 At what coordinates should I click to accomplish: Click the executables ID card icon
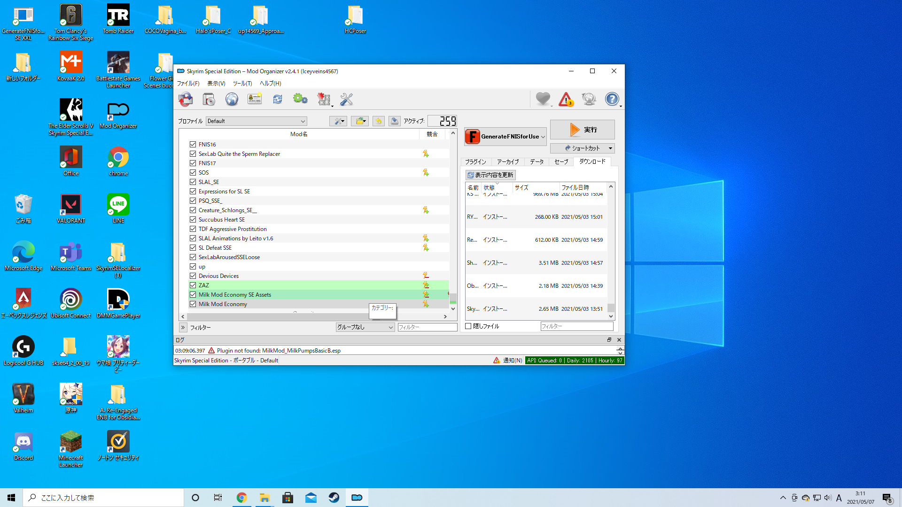coord(255,99)
